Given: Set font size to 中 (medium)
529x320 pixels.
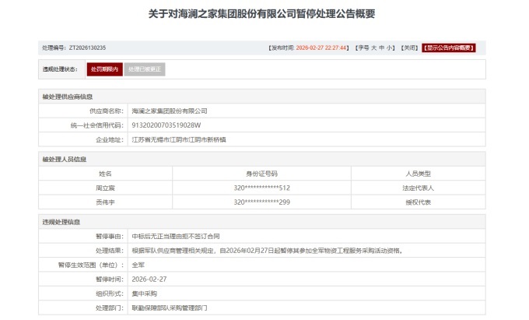Looking at the screenshot, I should click(x=382, y=47).
